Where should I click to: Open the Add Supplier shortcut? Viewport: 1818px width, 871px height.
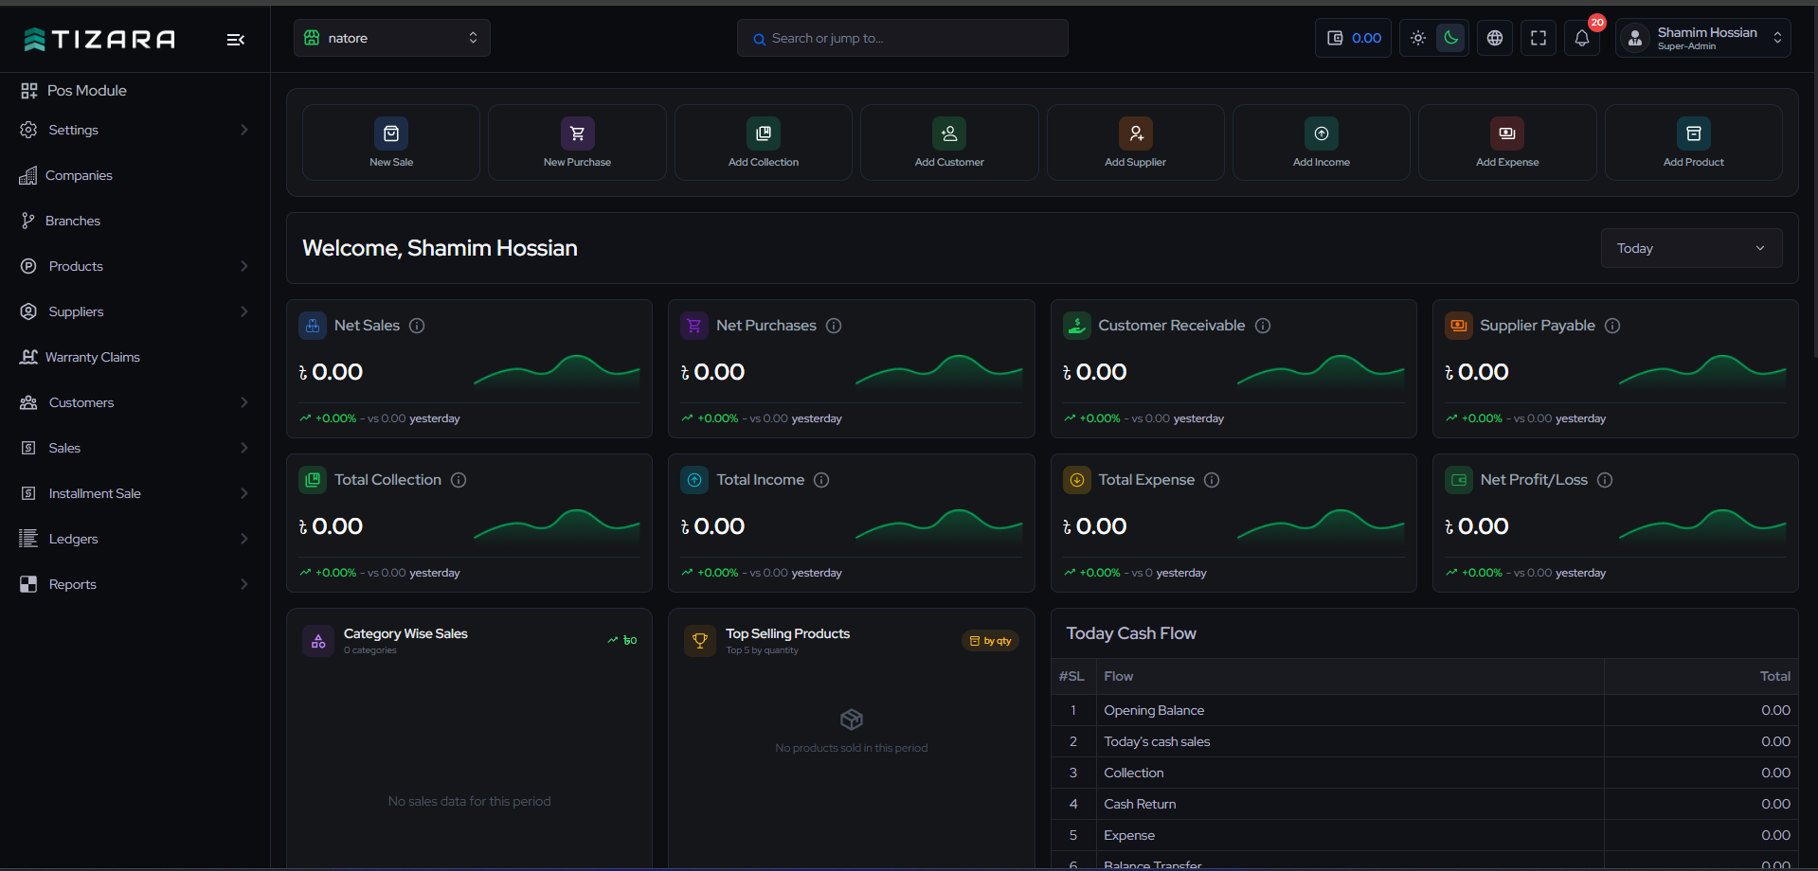tap(1135, 142)
